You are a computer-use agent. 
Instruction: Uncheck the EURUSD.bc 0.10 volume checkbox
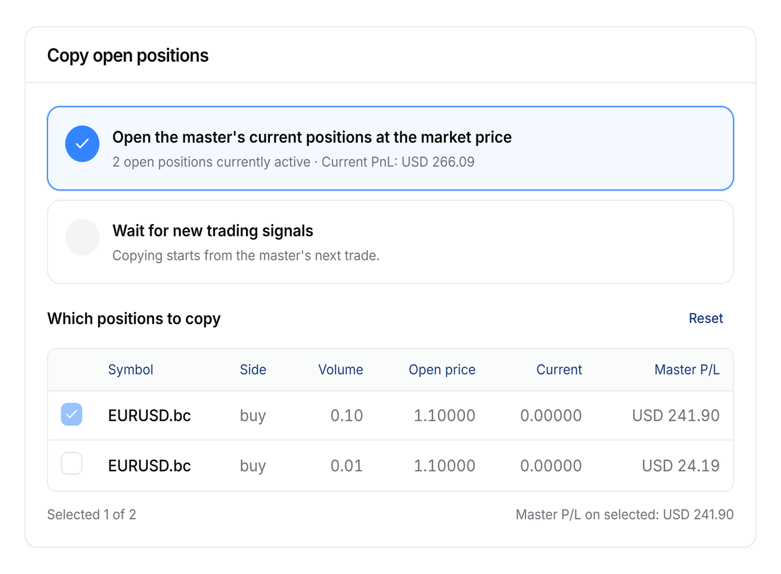tap(71, 414)
